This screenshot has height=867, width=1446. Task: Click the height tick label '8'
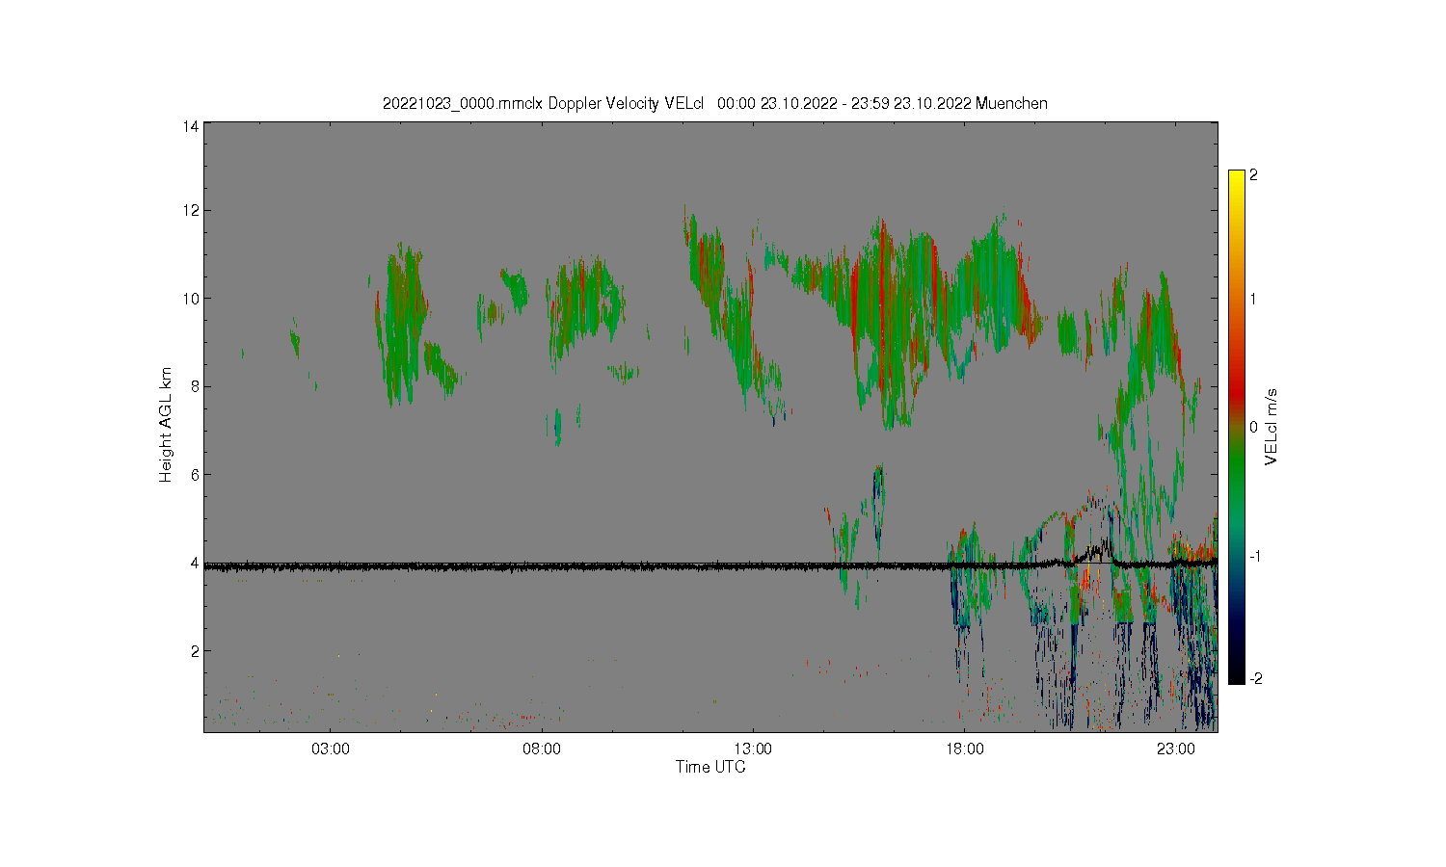[x=195, y=386]
